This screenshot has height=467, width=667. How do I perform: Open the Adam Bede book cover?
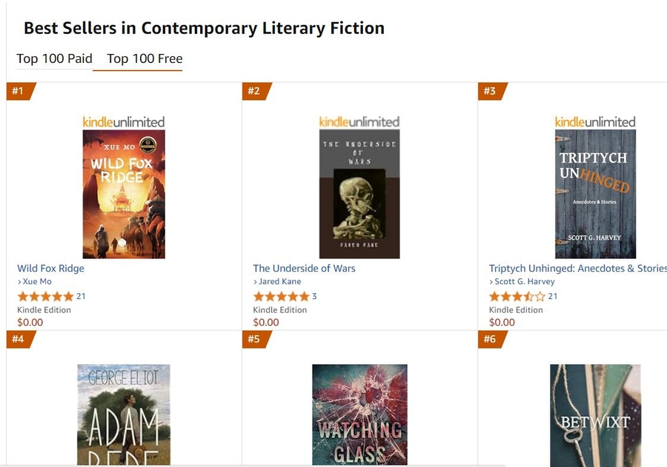tap(124, 414)
